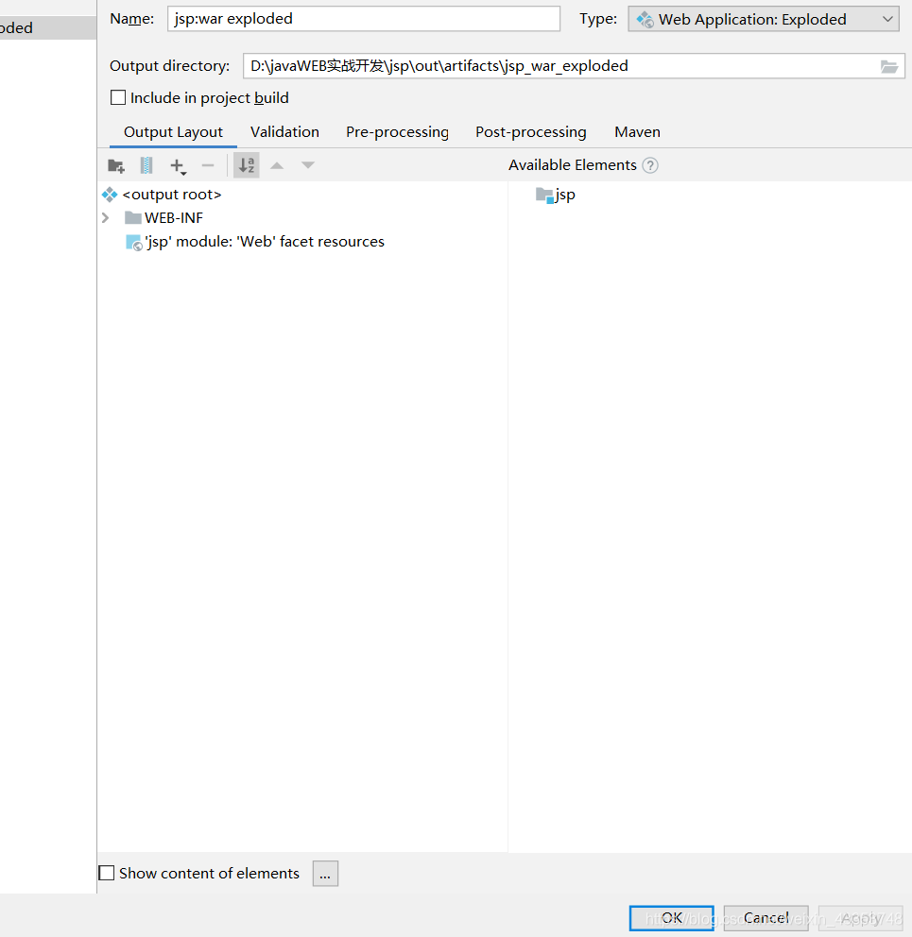Click the Create Directory toolbar icon
This screenshot has width=912, height=937.
(116, 165)
